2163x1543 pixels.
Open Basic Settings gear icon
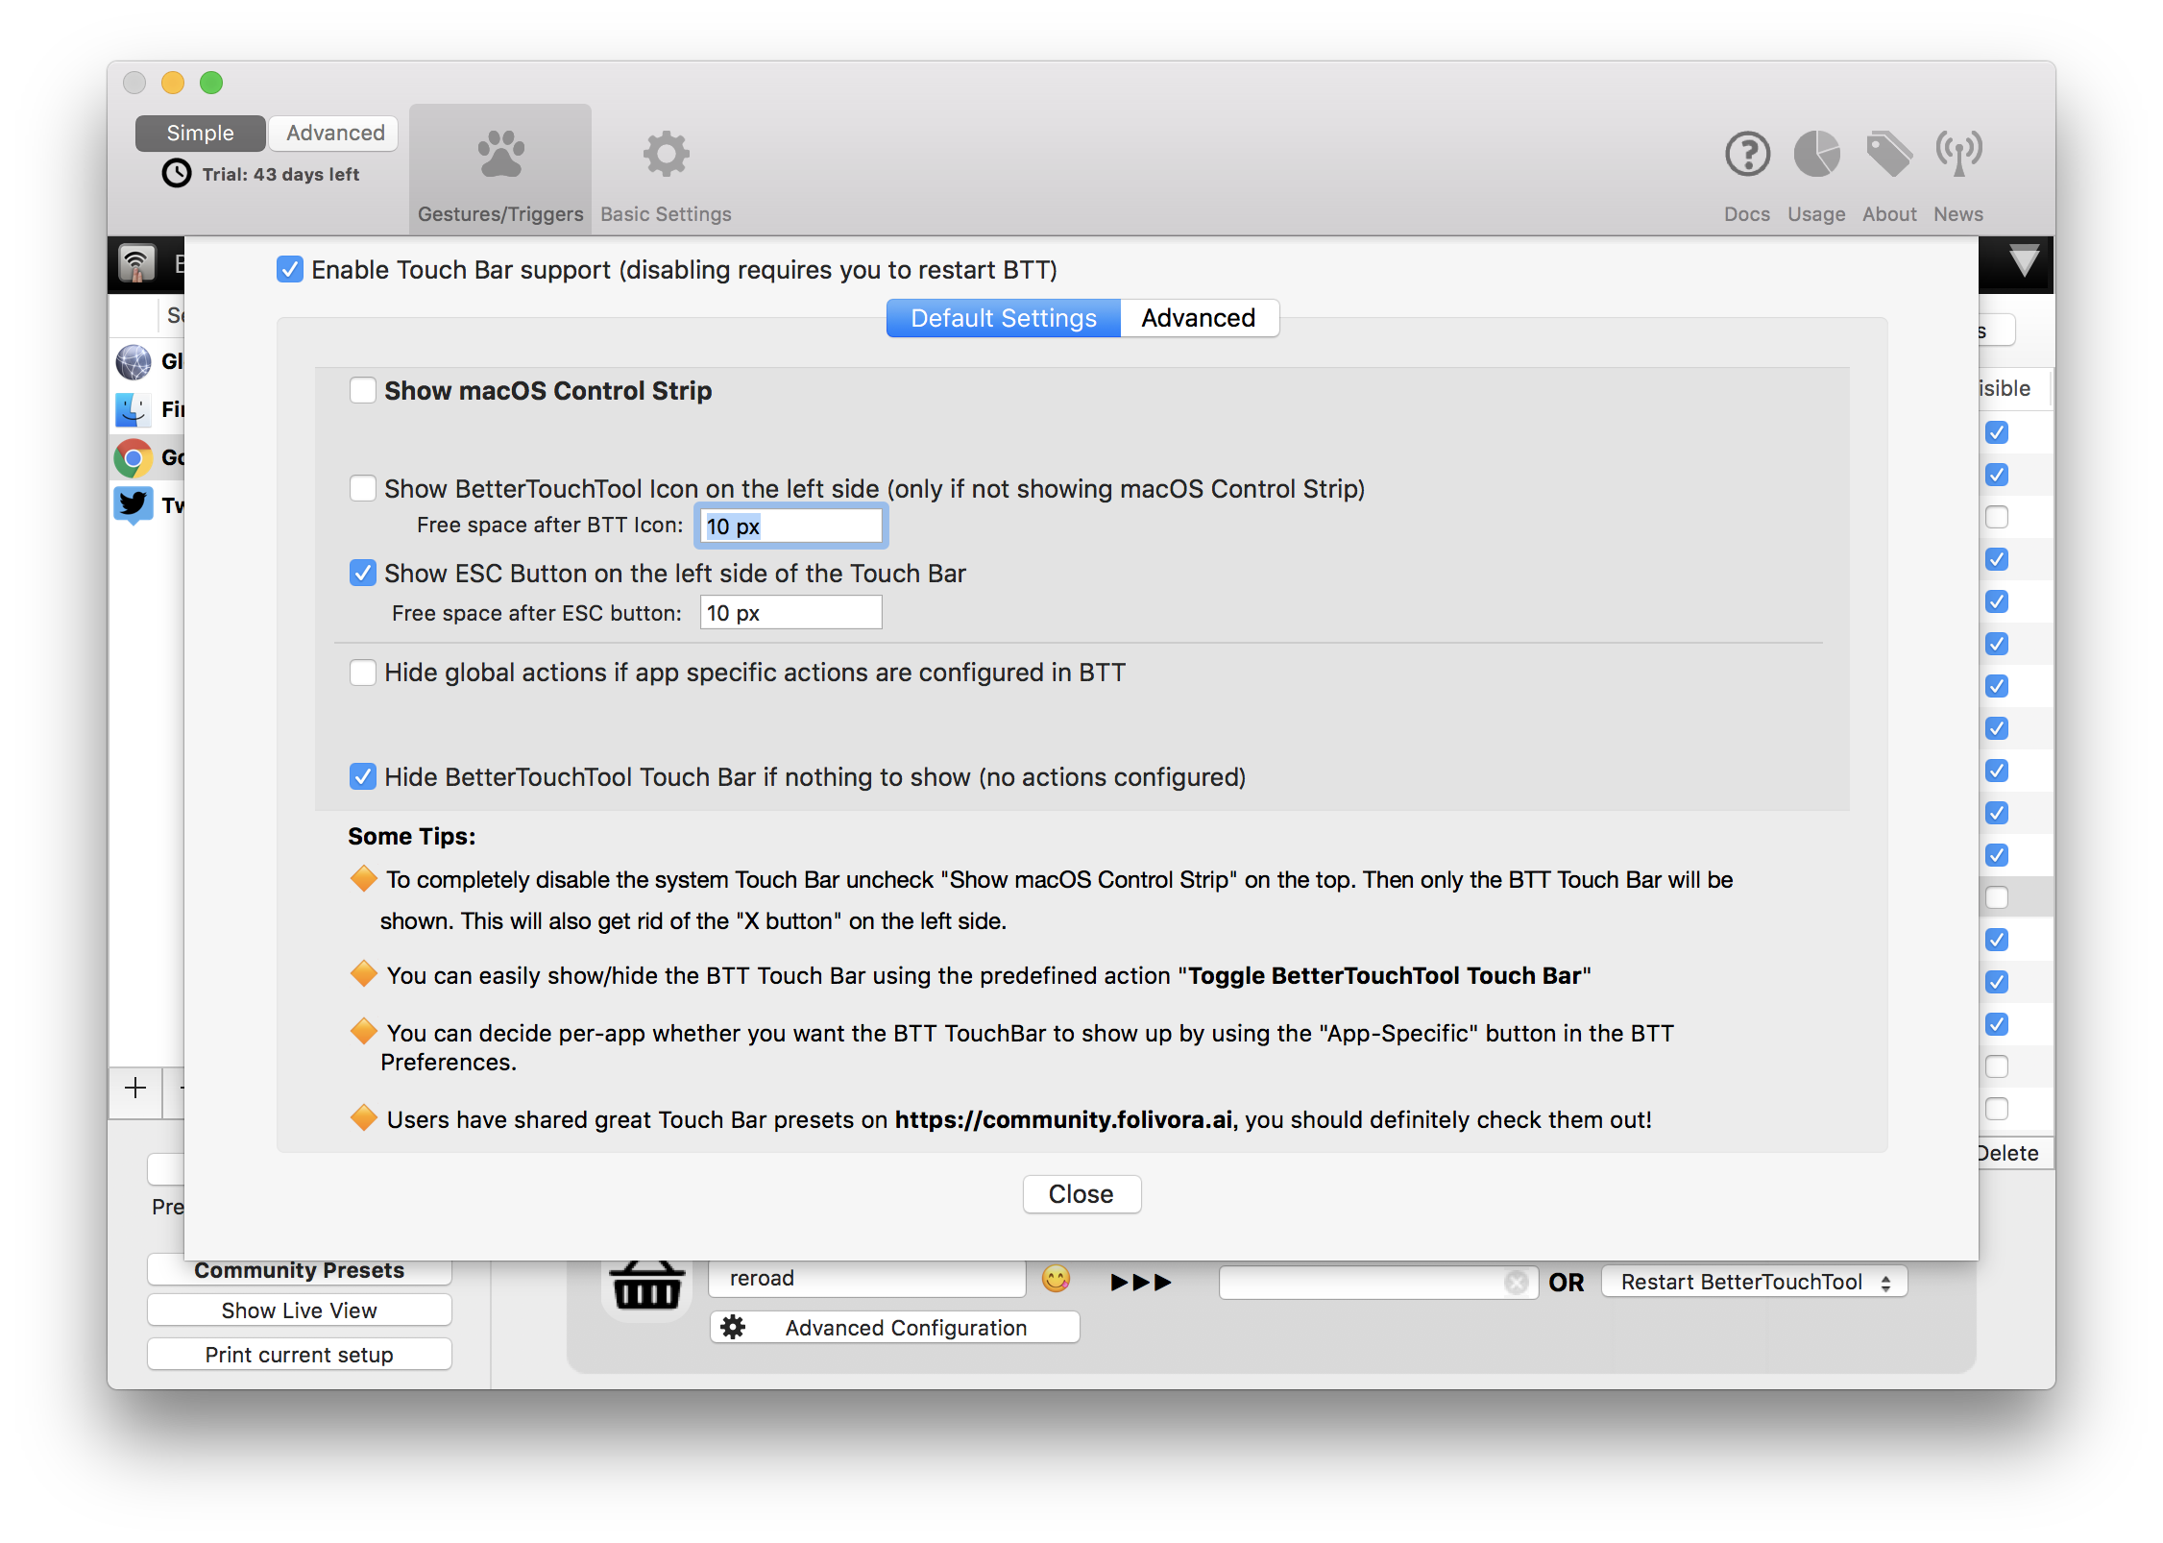coord(666,155)
